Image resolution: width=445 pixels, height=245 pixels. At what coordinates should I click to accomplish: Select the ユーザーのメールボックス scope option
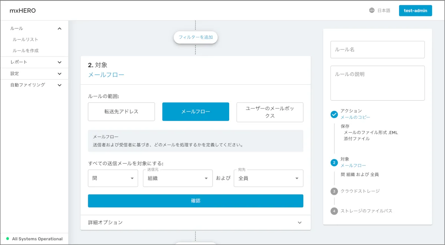pos(270,112)
